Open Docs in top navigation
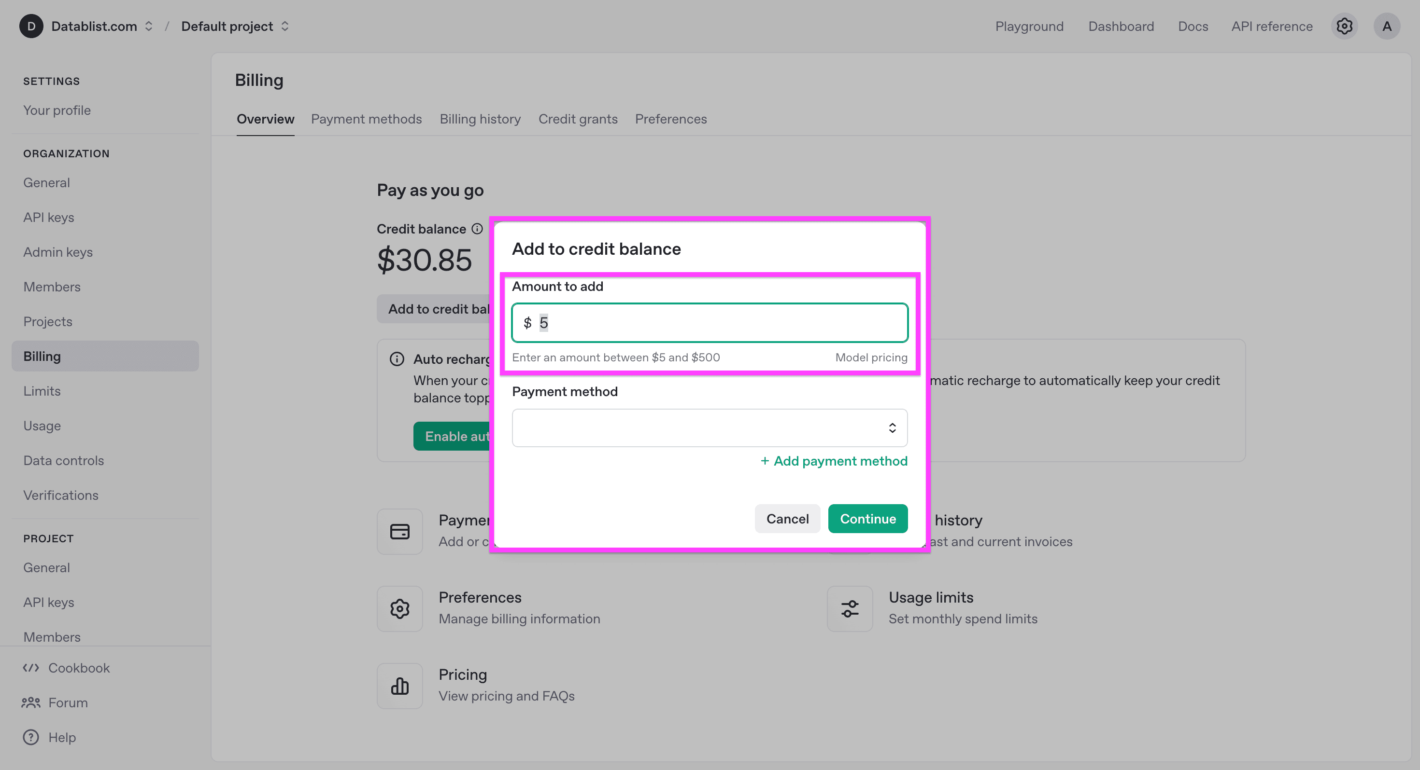This screenshot has height=770, width=1420. point(1193,26)
